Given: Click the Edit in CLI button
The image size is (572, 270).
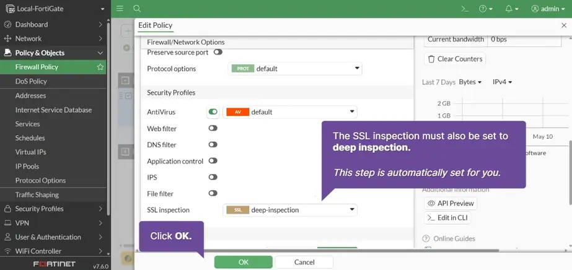Looking at the screenshot, I should (x=447, y=218).
